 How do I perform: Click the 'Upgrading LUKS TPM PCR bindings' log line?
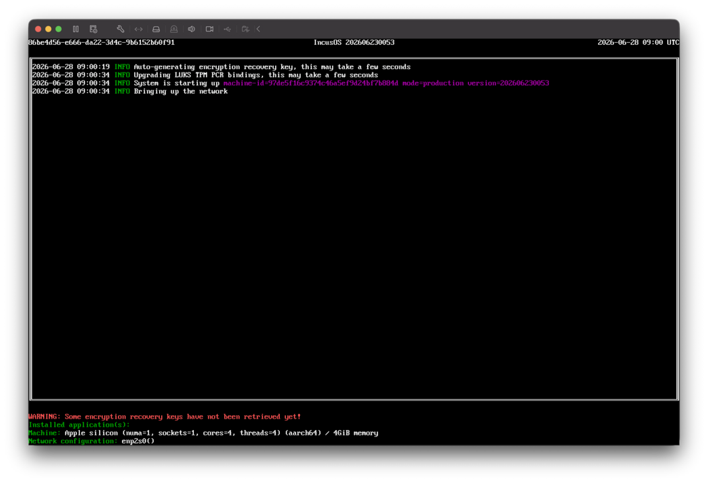coord(205,75)
